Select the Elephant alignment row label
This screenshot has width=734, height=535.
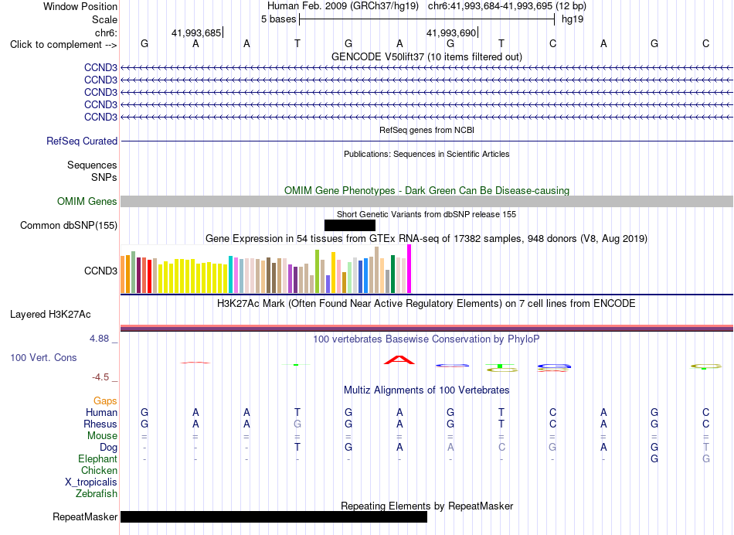pos(98,458)
